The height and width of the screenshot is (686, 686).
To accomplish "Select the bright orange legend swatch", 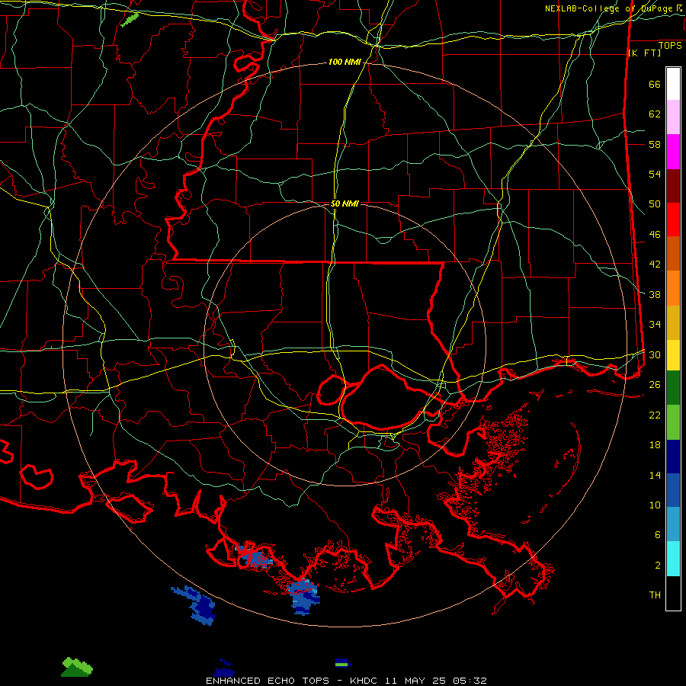I will click(673, 288).
